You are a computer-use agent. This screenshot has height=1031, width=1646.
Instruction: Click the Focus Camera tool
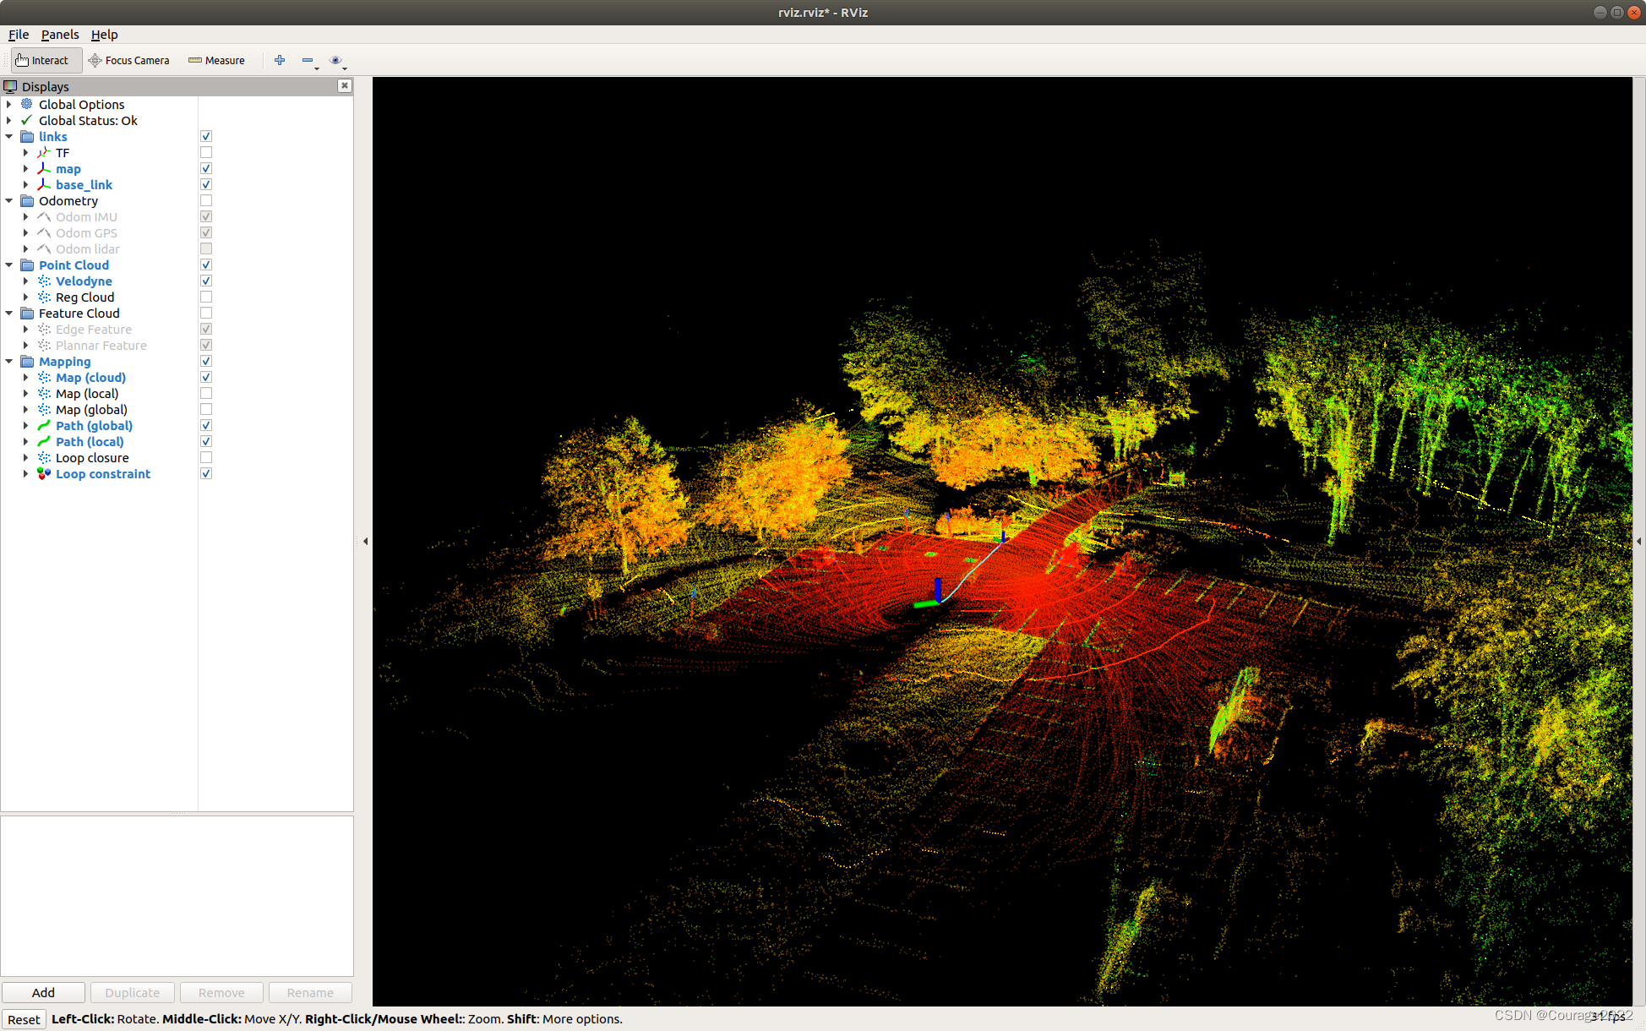click(128, 60)
